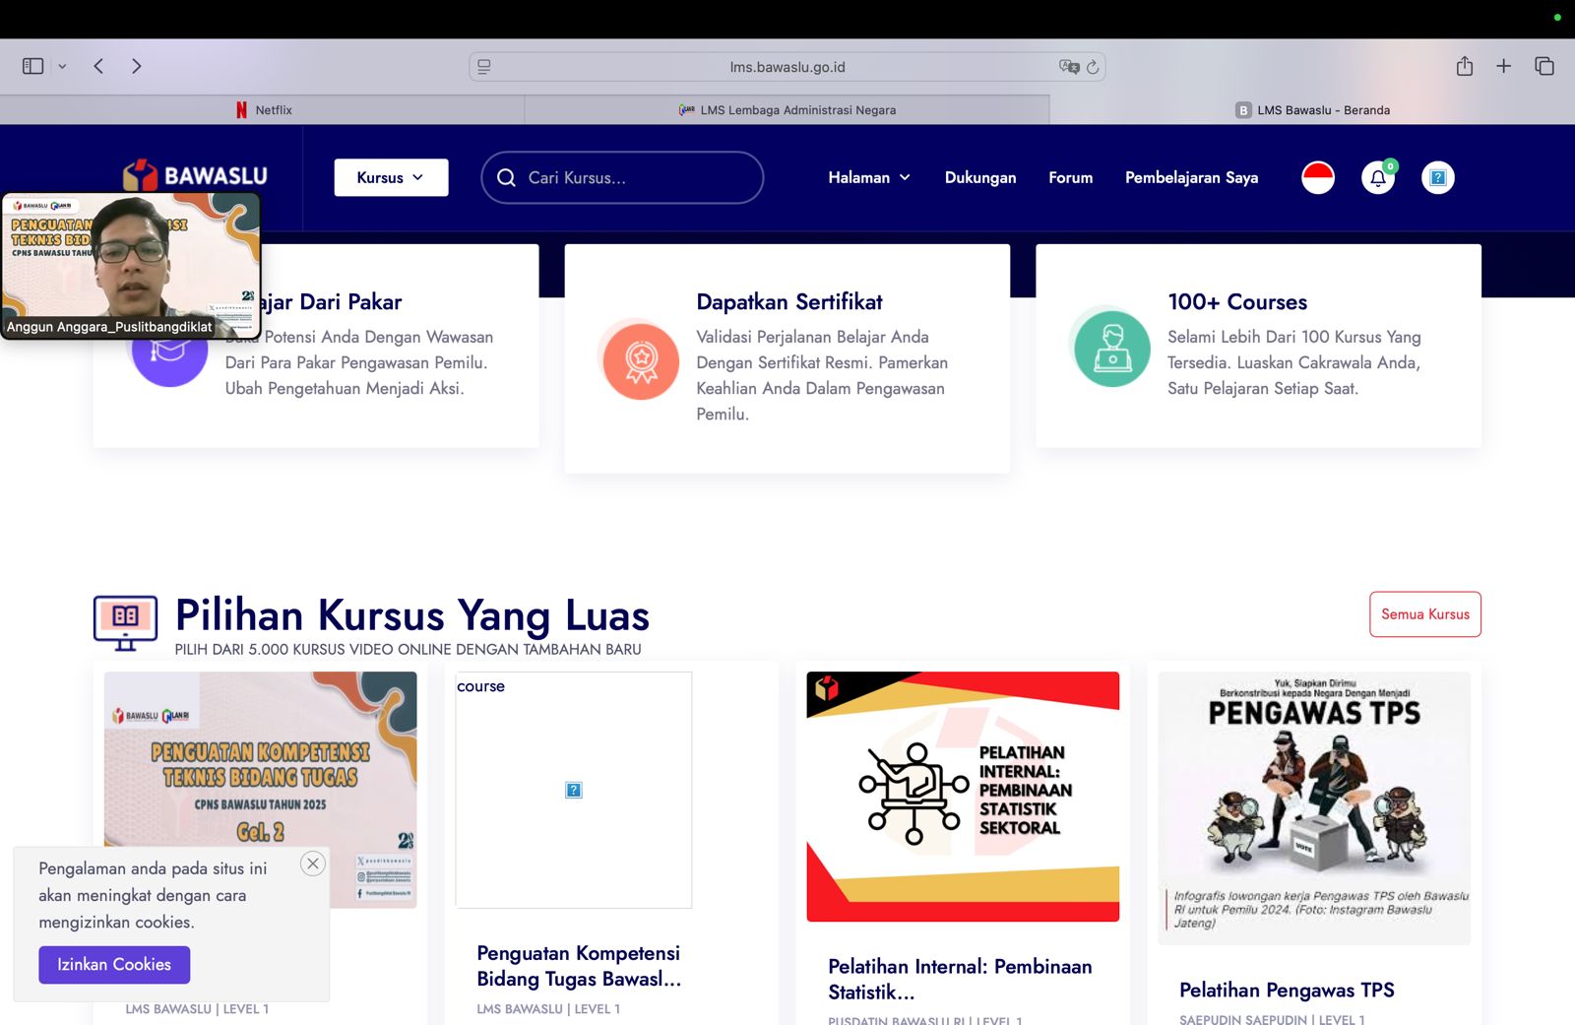The image size is (1575, 1025).
Task: Click the Semua Kursus button
Action: pyautogui.click(x=1424, y=614)
